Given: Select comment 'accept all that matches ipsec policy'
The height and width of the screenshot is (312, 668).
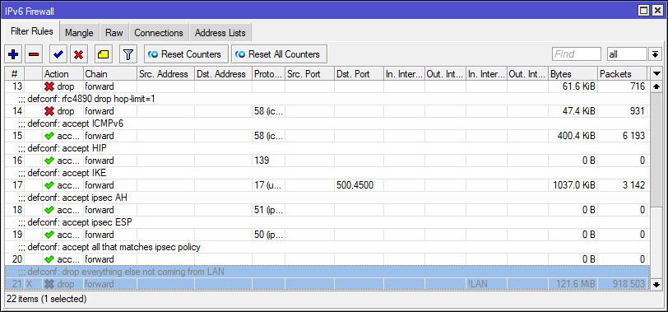Looking at the screenshot, I should [x=132, y=247].
